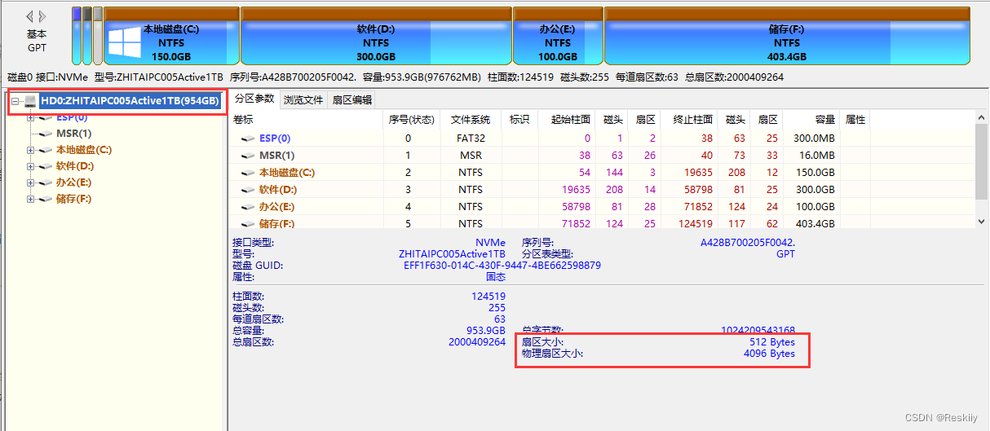990x431 pixels.
Task: Switch to the 浏览文件 tab
Action: point(303,100)
